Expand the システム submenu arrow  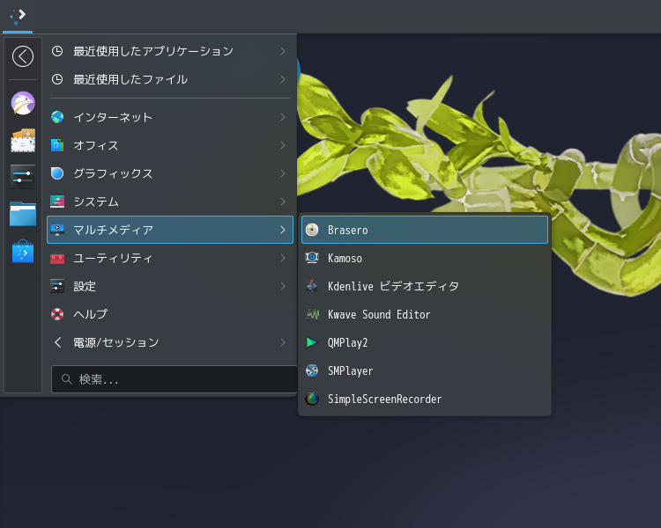point(283,202)
